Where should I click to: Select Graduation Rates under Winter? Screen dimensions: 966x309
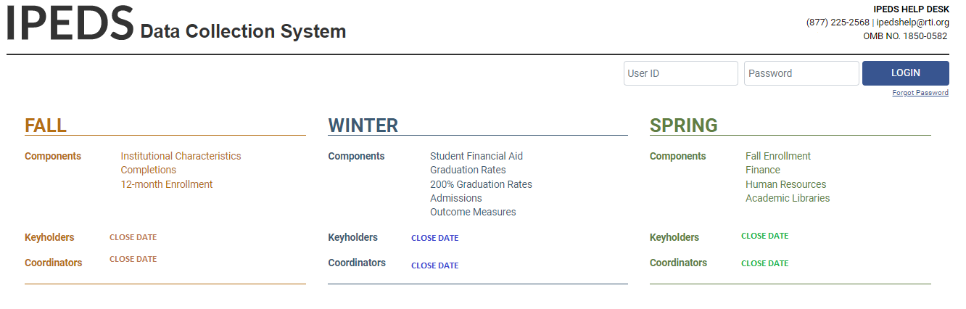pyautogui.click(x=468, y=170)
